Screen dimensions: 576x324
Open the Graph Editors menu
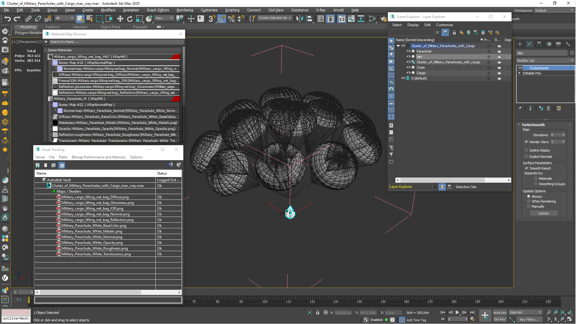158,10
